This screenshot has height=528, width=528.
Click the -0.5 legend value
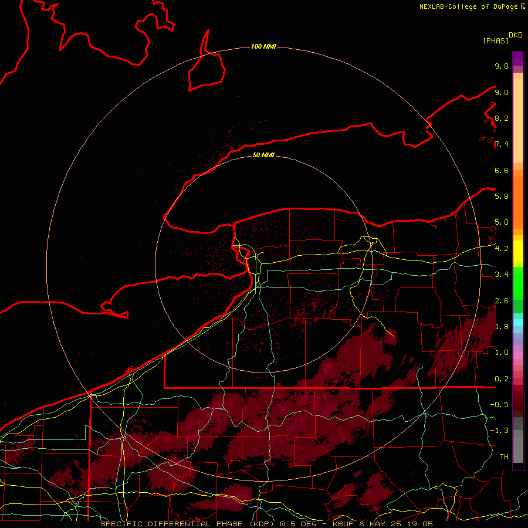point(499,404)
